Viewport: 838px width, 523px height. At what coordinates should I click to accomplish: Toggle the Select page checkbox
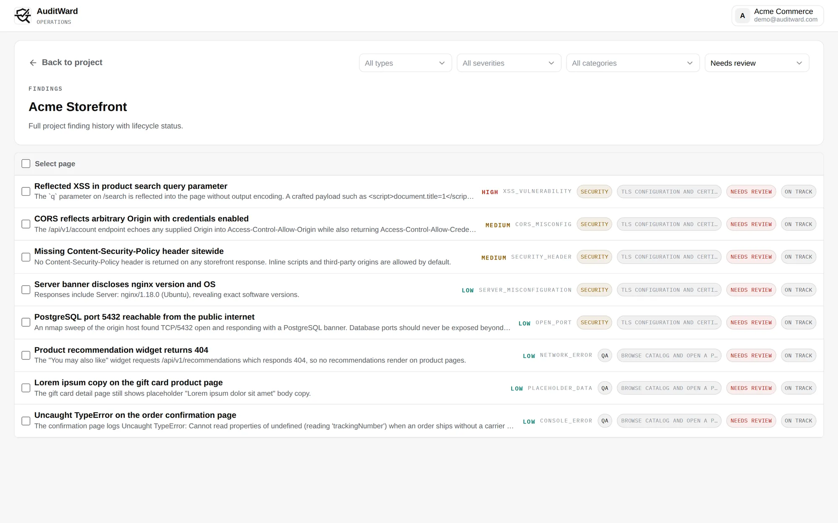click(26, 164)
